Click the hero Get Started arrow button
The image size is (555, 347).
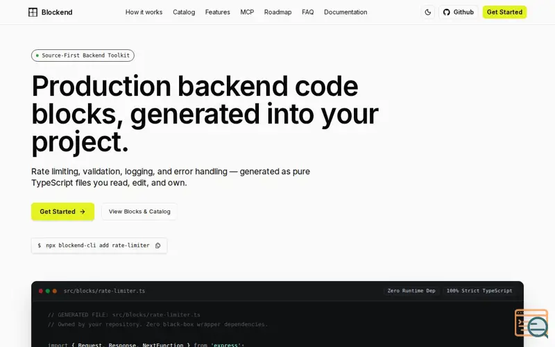click(x=62, y=212)
